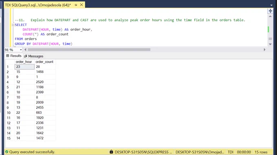Click the editor vertical scrollbar thumb
The image size is (277, 155).
click(270, 39)
